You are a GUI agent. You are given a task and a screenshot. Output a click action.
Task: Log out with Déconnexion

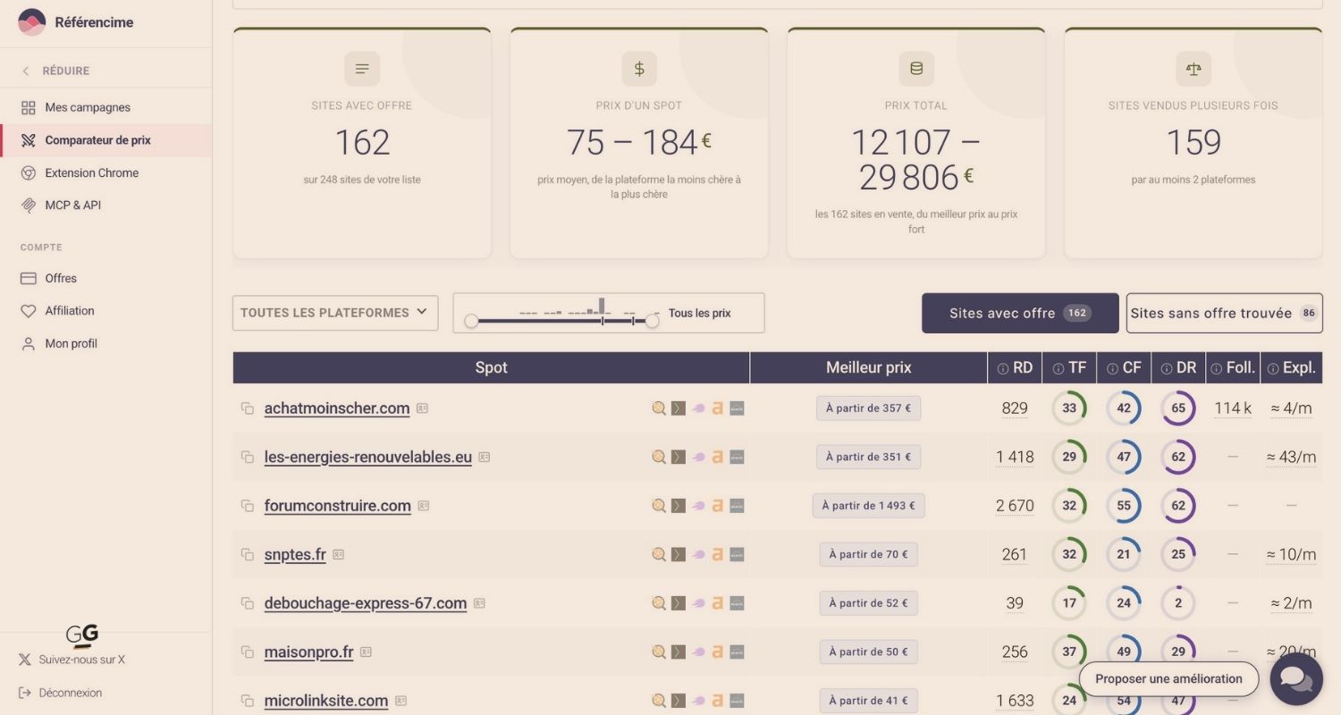pyautogui.click(x=60, y=693)
